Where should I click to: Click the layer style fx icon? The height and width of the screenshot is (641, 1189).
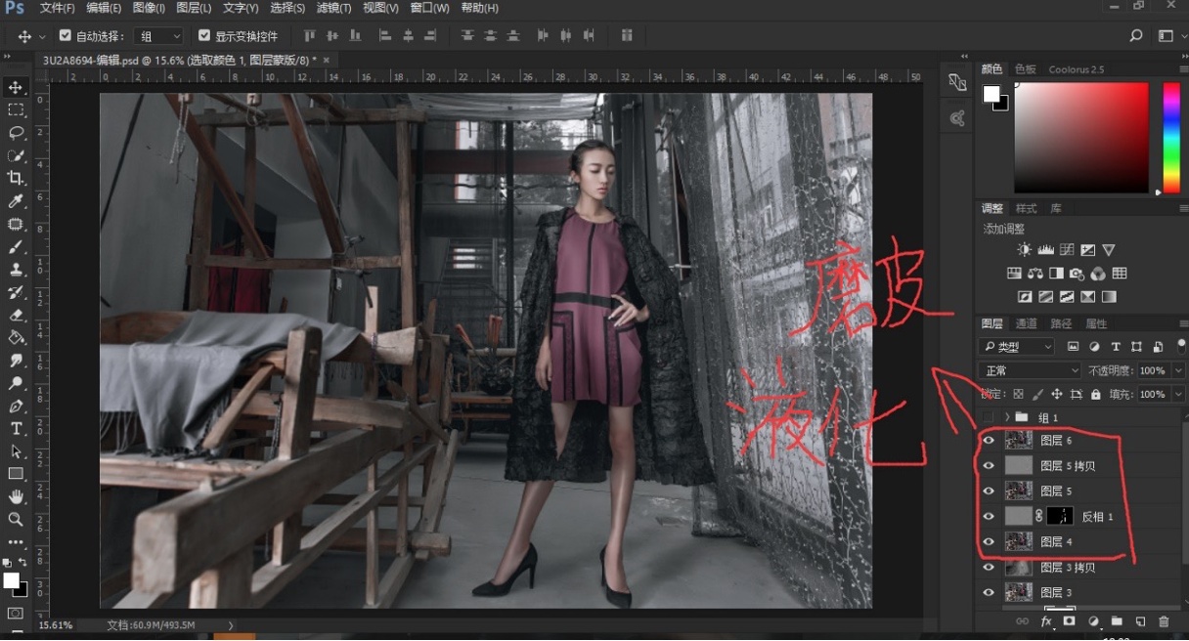click(x=1046, y=621)
